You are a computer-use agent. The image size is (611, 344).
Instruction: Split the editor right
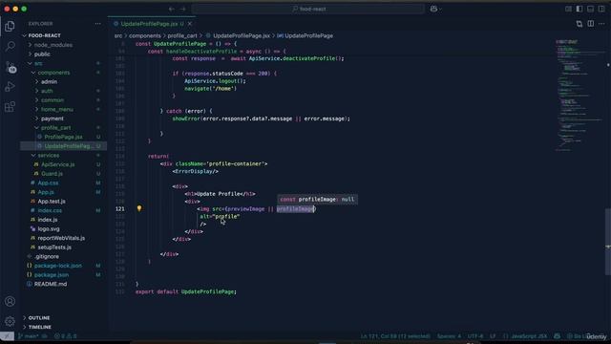pyautogui.click(x=591, y=24)
